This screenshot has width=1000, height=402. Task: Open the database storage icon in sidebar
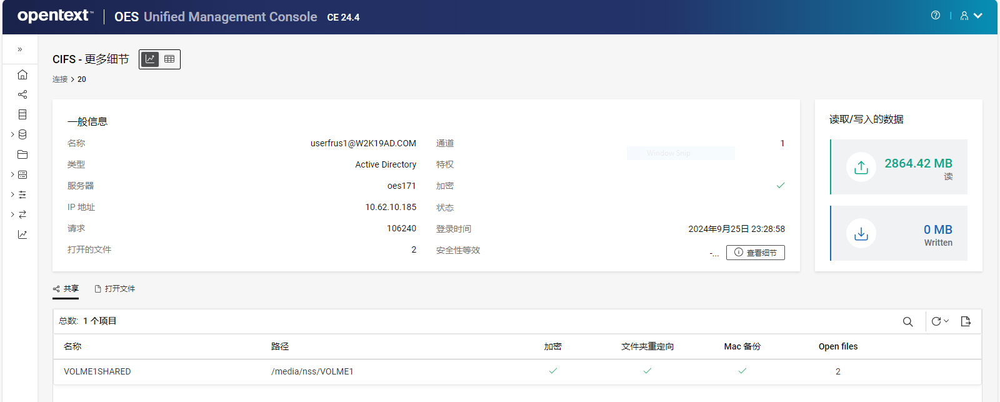[22, 134]
